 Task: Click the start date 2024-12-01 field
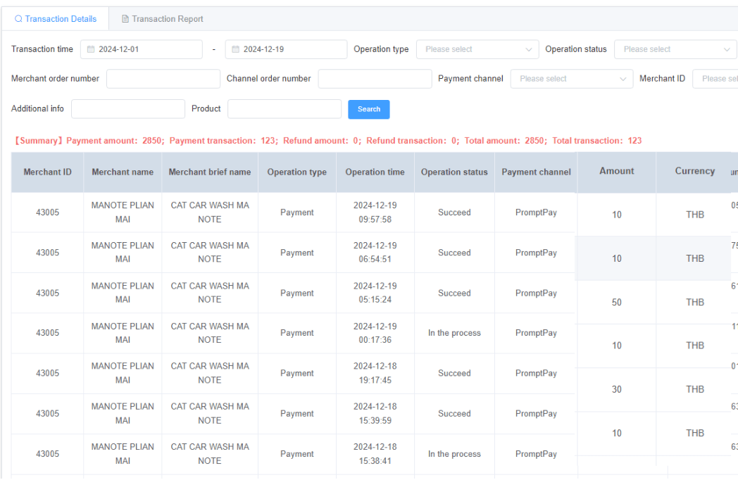click(x=142, y=49)
